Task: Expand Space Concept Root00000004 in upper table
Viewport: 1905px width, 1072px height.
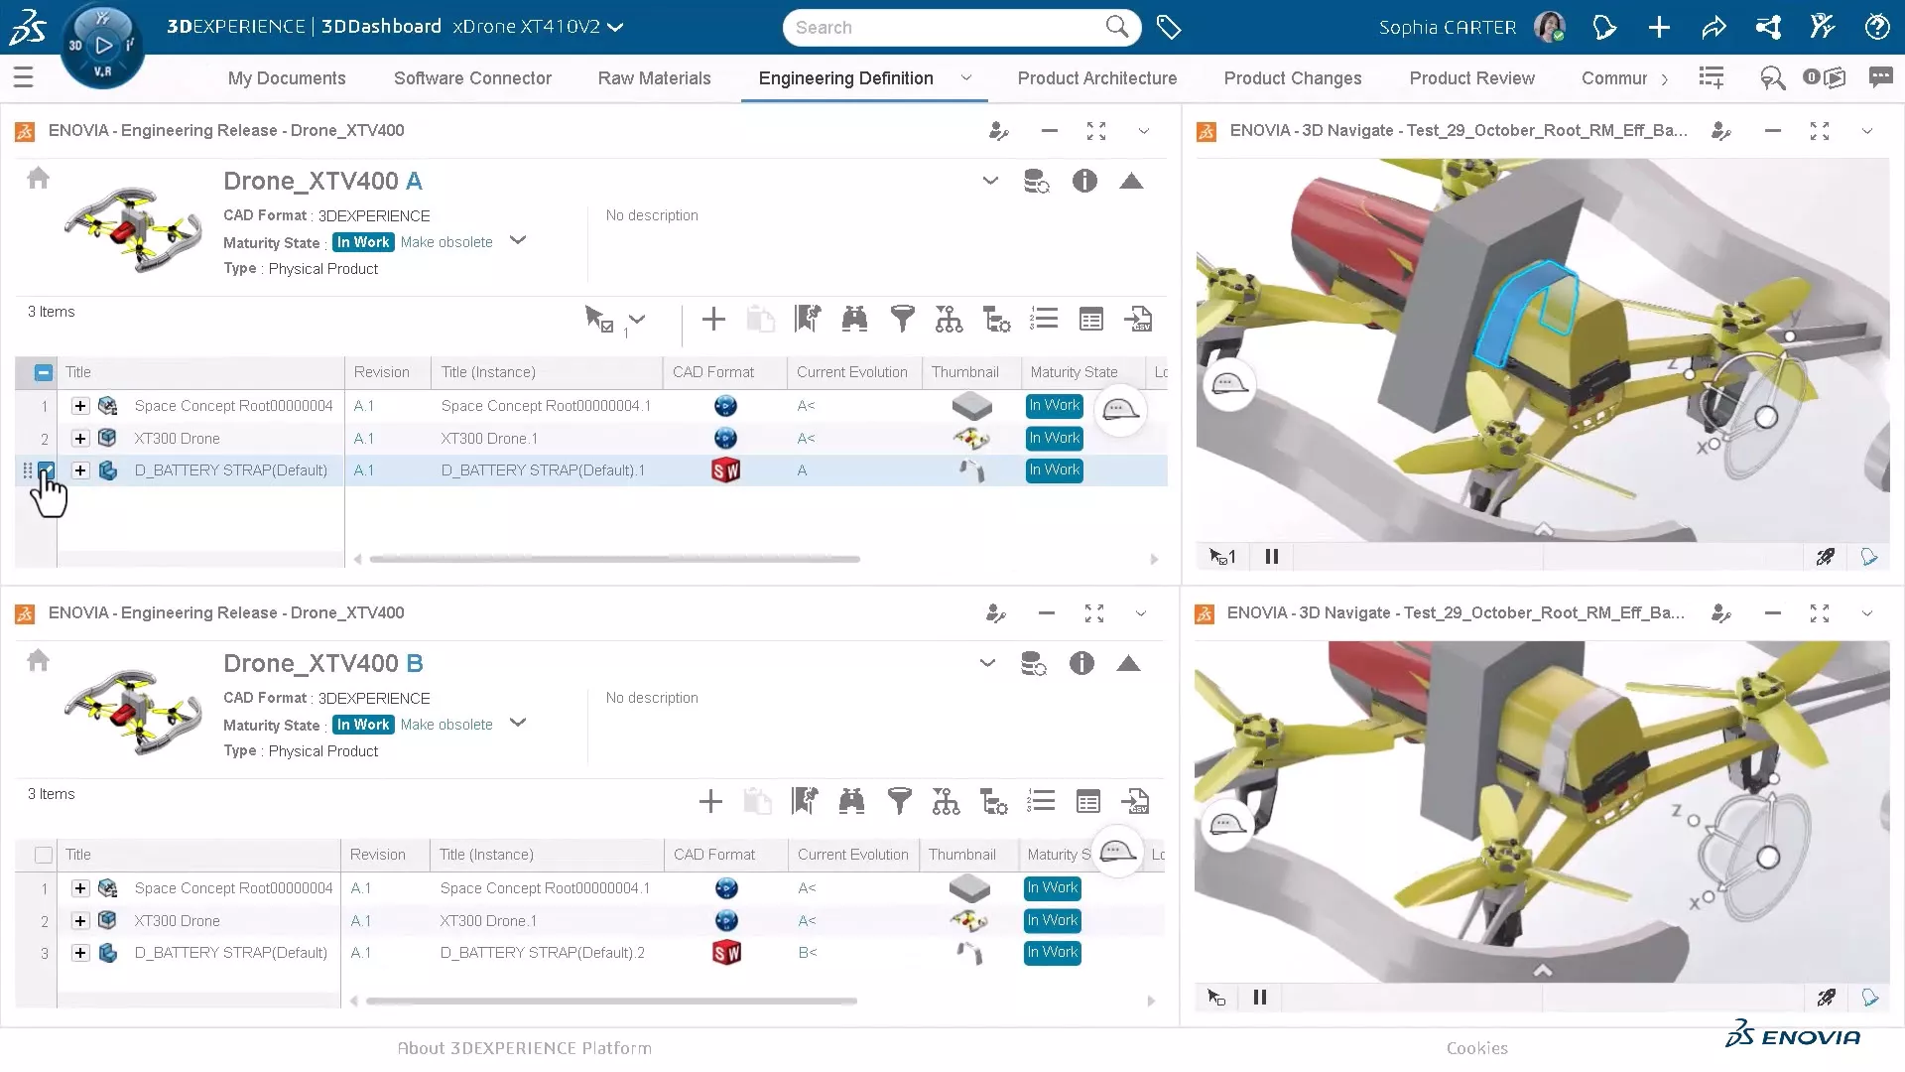Action: coord(80,406)
